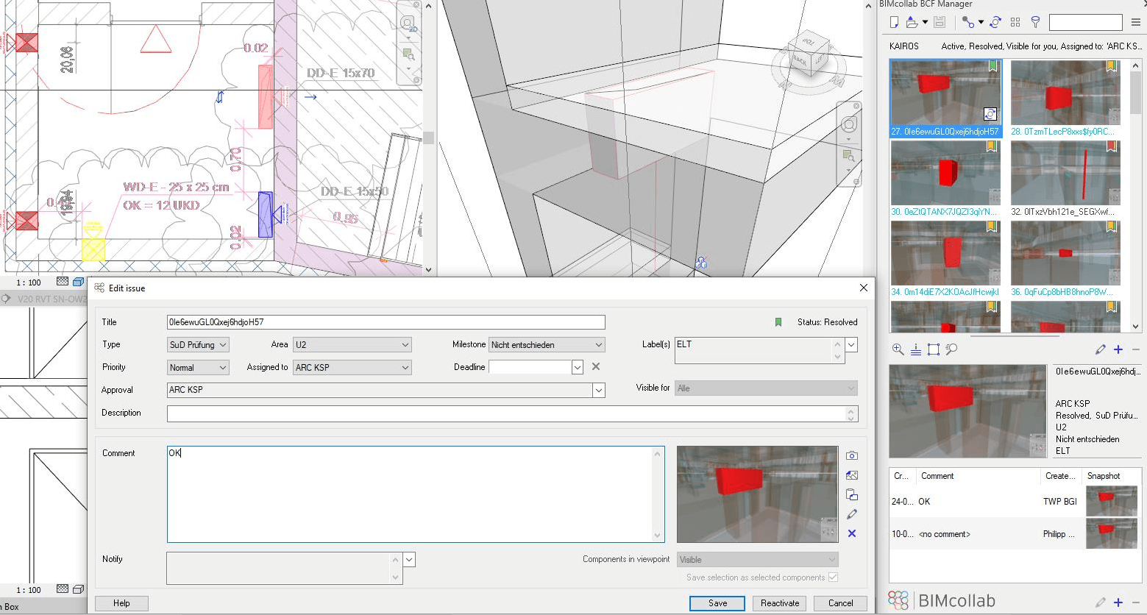
Task: Toggle 'Save selection as selected components' checkbox
Action: (833, 577)
